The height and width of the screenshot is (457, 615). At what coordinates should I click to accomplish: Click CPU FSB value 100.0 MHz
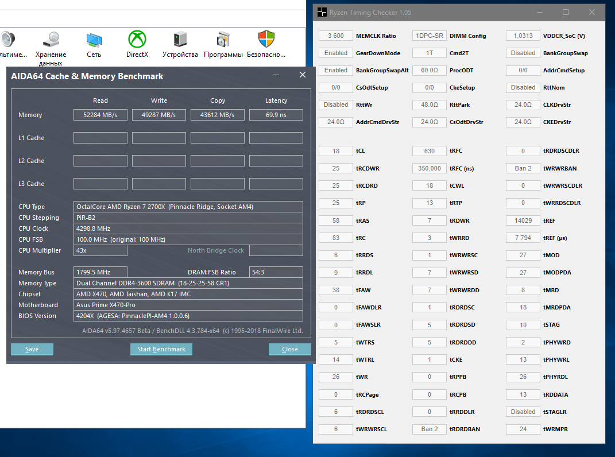tap(188, 239)
